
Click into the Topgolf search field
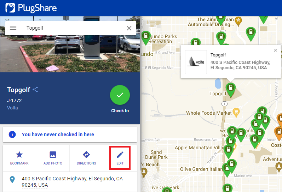coord(74,28)
